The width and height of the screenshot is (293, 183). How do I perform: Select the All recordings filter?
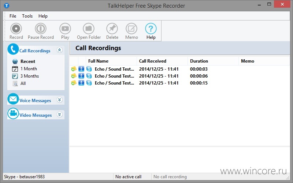[23, 83]
